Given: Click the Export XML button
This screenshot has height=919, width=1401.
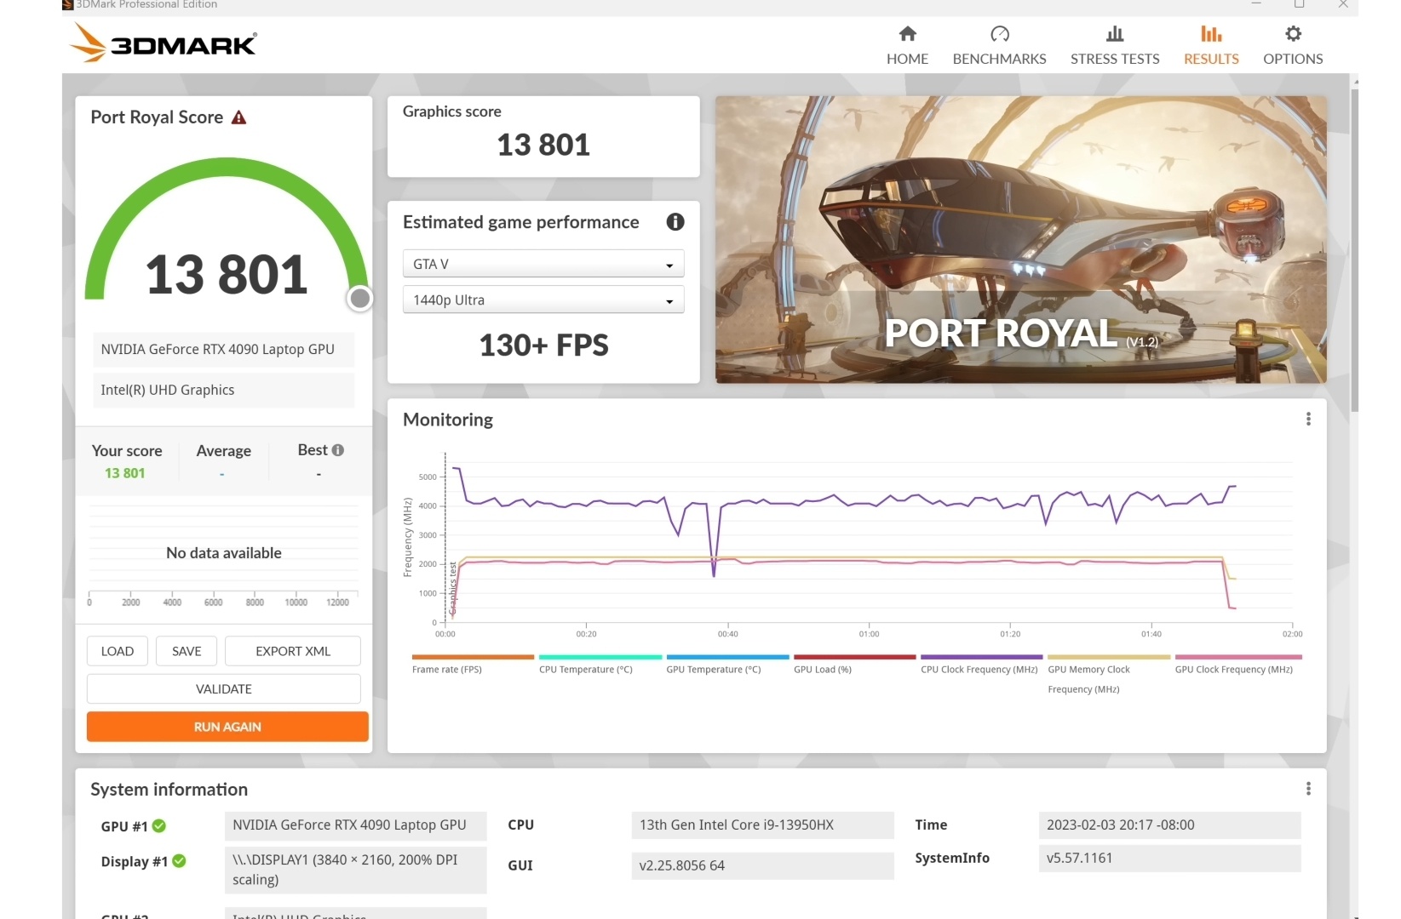Looking at the screenshot, I should [x=292, y=651].
